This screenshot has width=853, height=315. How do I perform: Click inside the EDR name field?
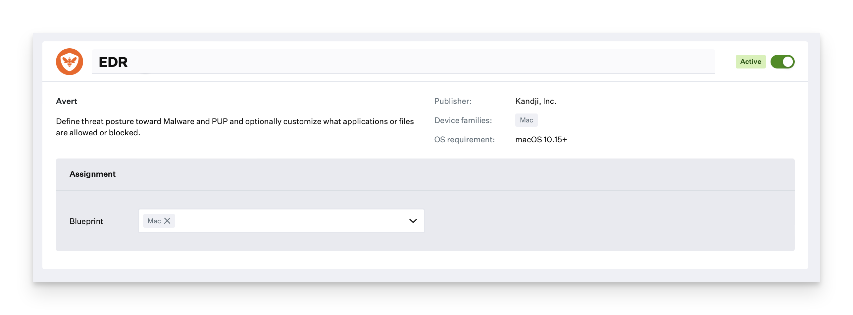[232, 62]
